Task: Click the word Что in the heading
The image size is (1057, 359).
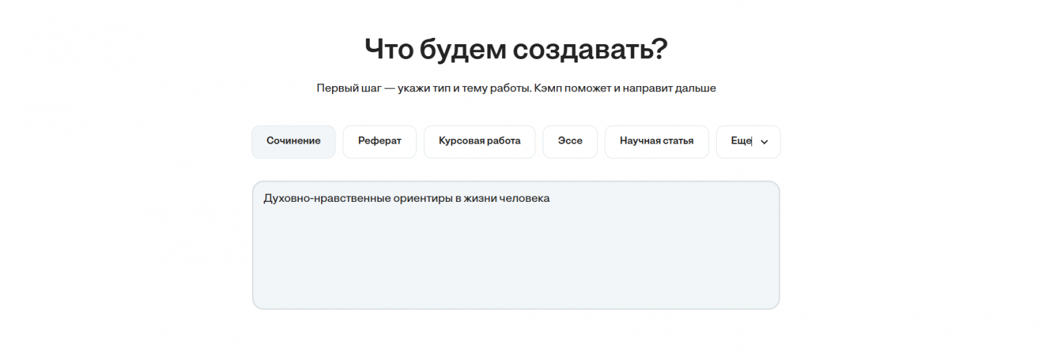Action: 388,49
